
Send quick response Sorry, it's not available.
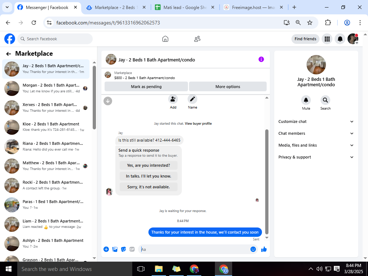click(x=148, y=187)
